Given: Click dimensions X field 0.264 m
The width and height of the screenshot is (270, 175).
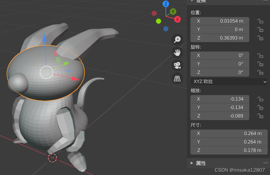Looking at the screenshot, I should (x=229, y=134).
